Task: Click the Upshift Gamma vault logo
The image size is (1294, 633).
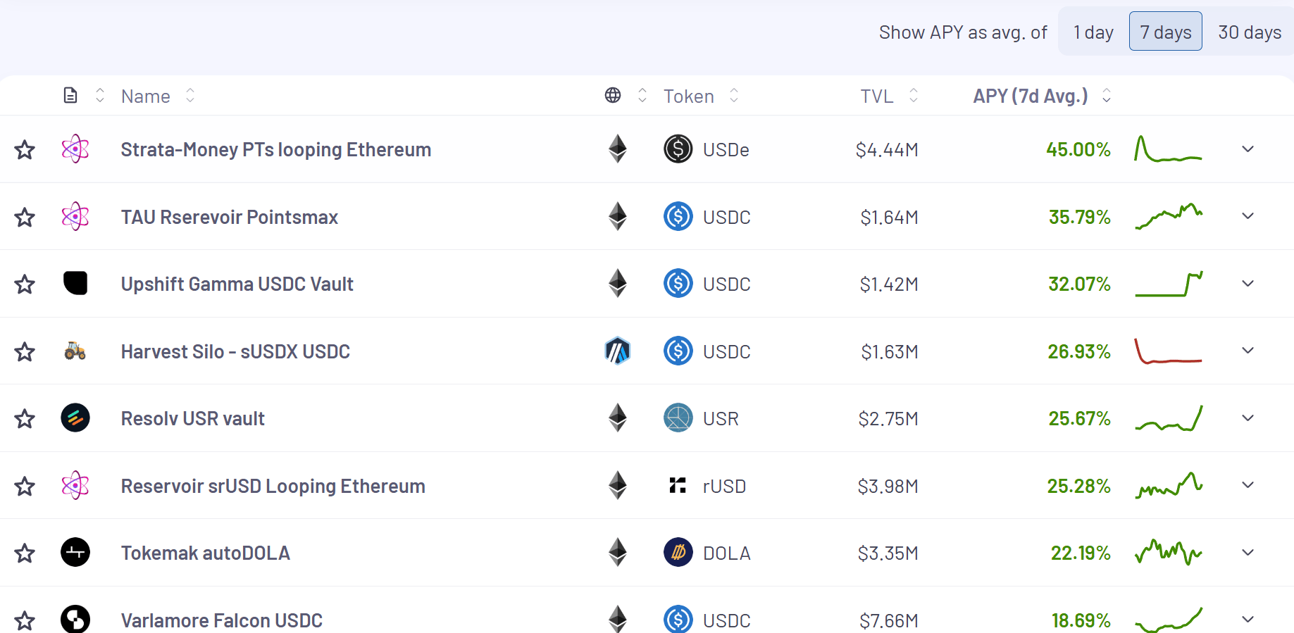Action: click(x=75, y=283)
